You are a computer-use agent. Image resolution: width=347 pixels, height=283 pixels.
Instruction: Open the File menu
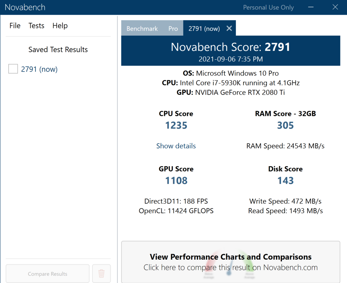[15, 26]
